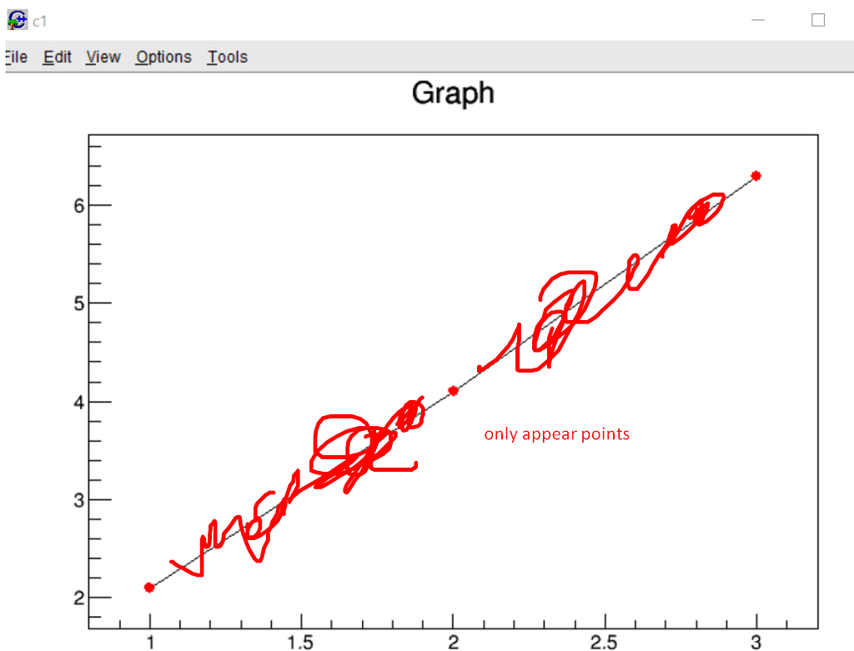Open the Edit menu

coord(56,57)
